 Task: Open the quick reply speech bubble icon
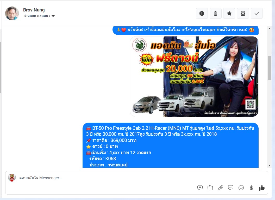[231, 188]
